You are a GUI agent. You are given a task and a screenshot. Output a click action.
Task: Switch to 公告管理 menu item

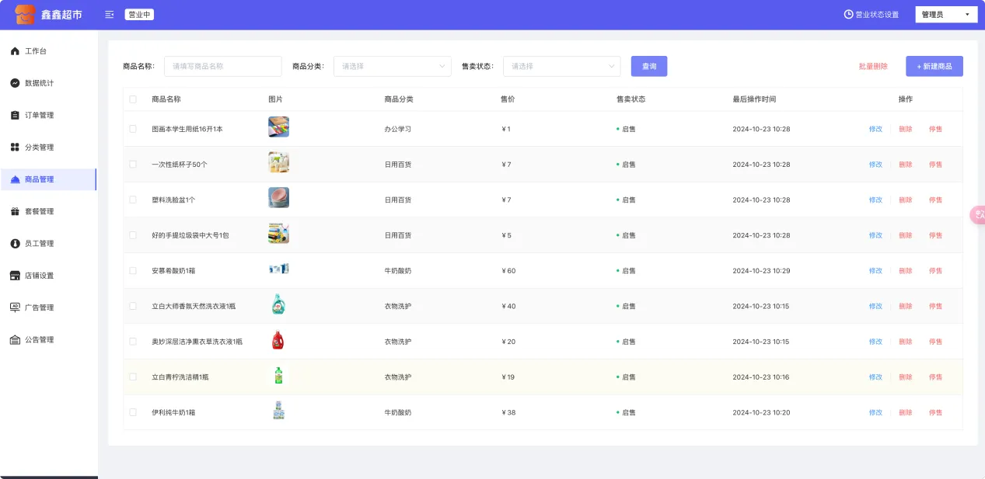tap(39, 340)
